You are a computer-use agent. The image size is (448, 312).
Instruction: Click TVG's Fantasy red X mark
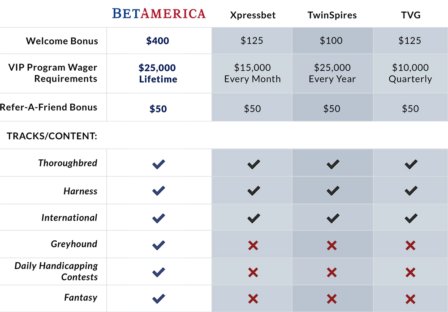(x=410, y=299)
